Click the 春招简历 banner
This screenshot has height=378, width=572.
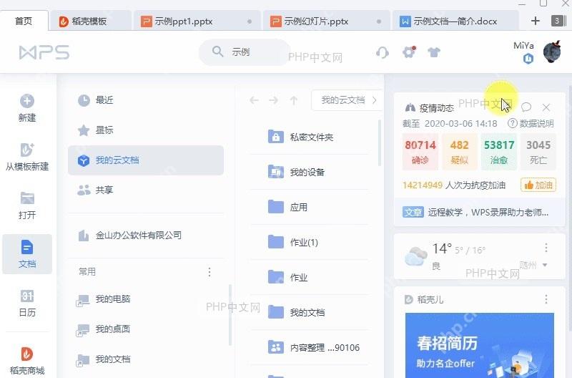coord(480,345)
